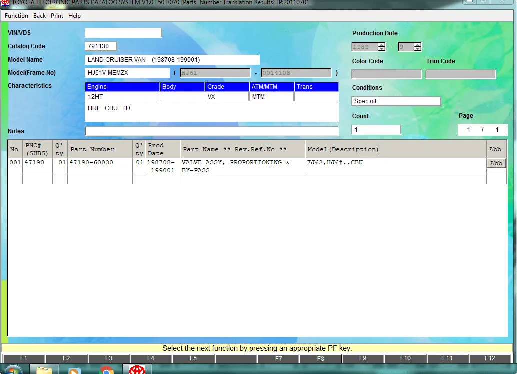The height and width of the screenshot is (374, 517).
Task: Click the Model(Description) column header
Action: pos(396,149)
